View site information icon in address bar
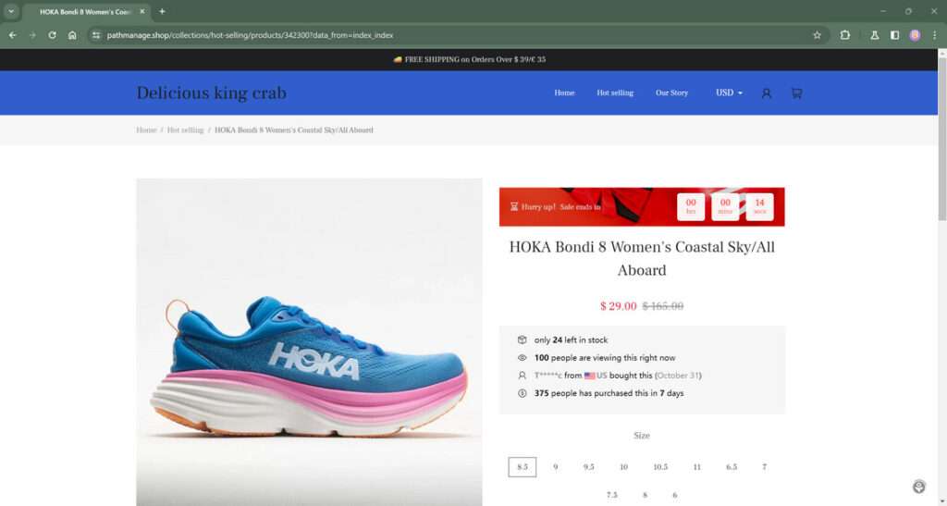Viewport: 947px width, 506px height. point(96,35)
